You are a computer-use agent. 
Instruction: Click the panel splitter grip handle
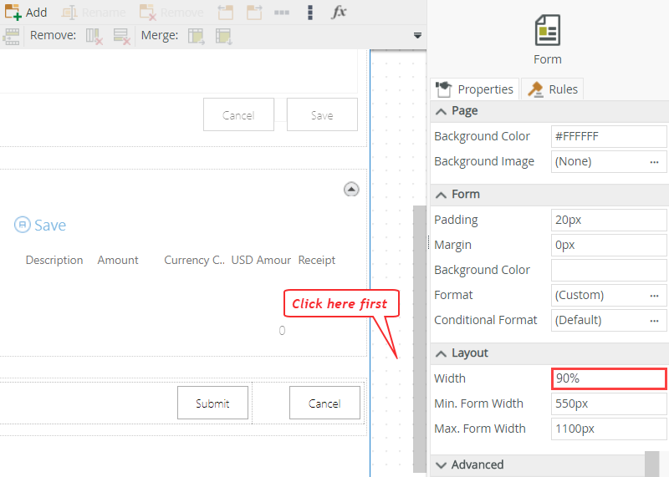[428, 242]
